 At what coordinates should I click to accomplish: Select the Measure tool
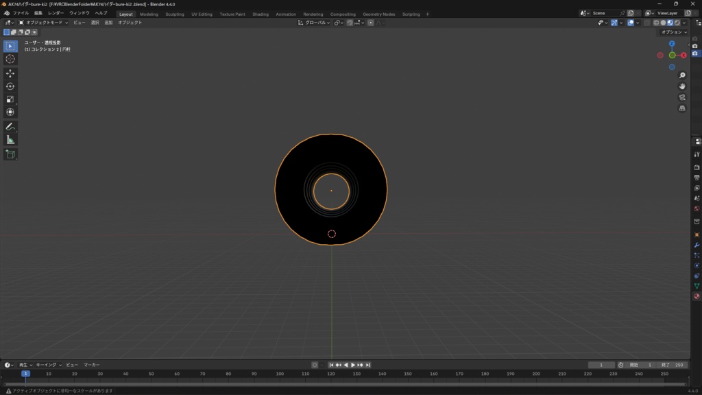tap(10, 140)
